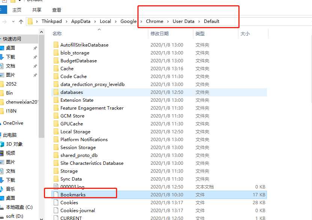Select Cache folder icon
The width and height of the screenshot is (312, 220).
pos(56,68)
